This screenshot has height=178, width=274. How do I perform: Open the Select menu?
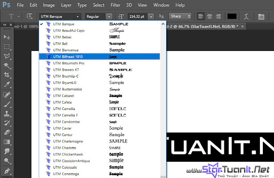coord(98,5)
